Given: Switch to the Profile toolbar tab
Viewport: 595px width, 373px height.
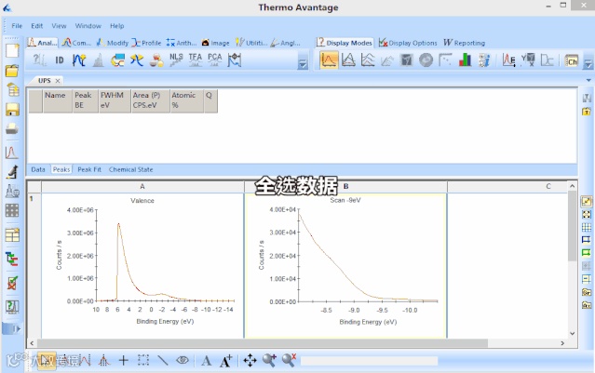Looking at the screenshot, I should click(x=146, y=43).
